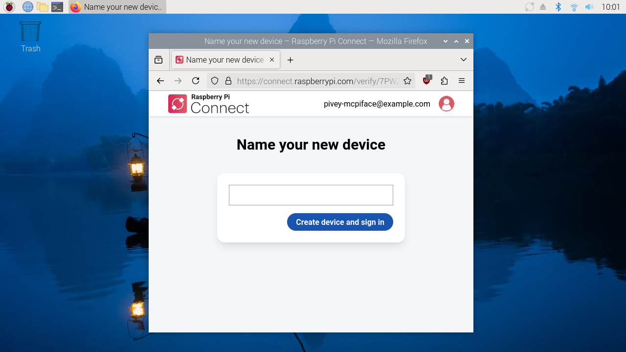The width and height of the screenshot is (626, 352).
Task: Click 'Create device and sign in'
Action: tap(340, 222)
